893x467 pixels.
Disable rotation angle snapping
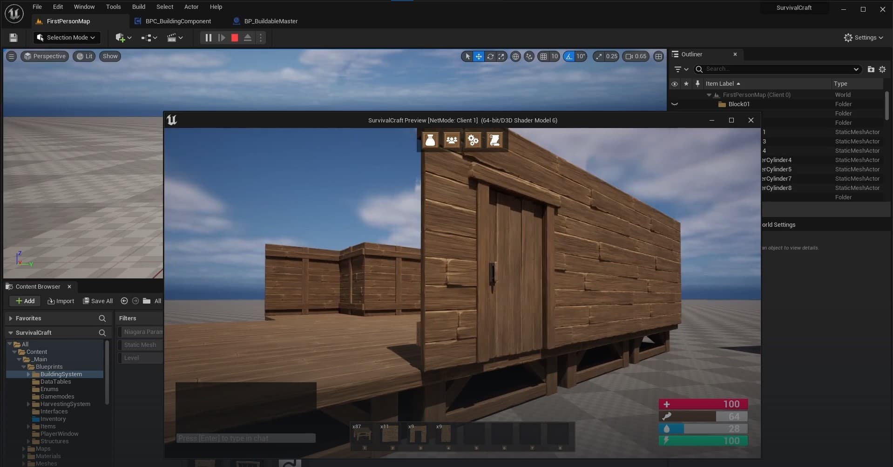[x=569, y=56]
